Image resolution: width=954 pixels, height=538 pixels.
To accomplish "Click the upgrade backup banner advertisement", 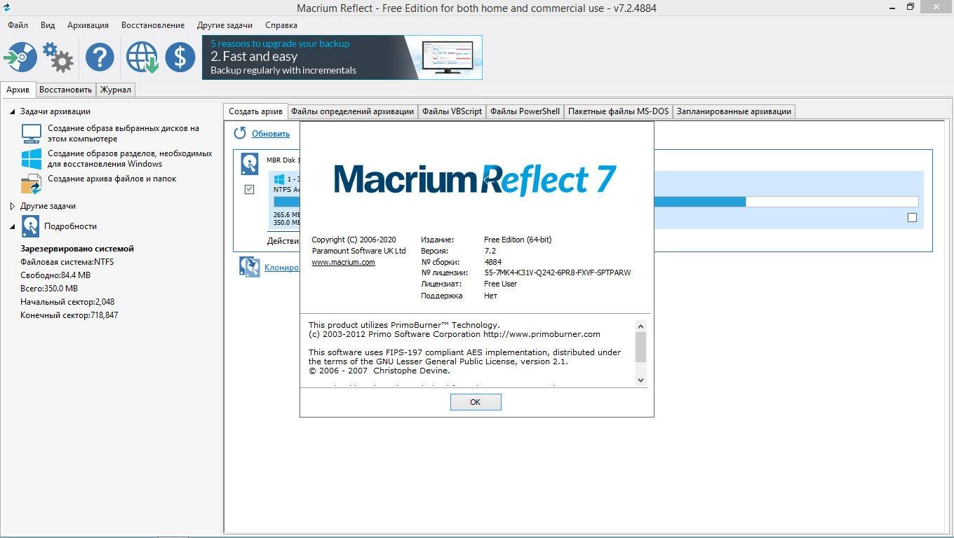I will tap(342, 57).
